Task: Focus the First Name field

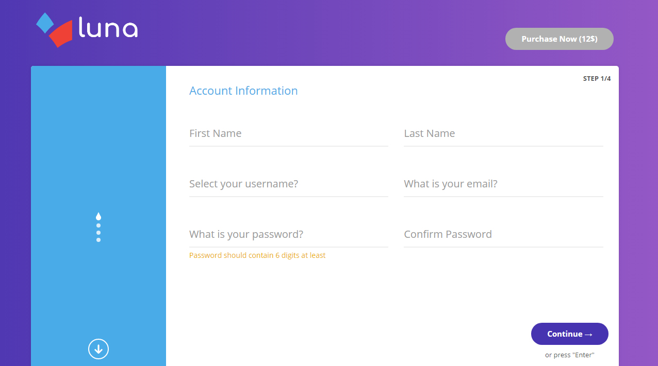Action: (x=288, y=134)
